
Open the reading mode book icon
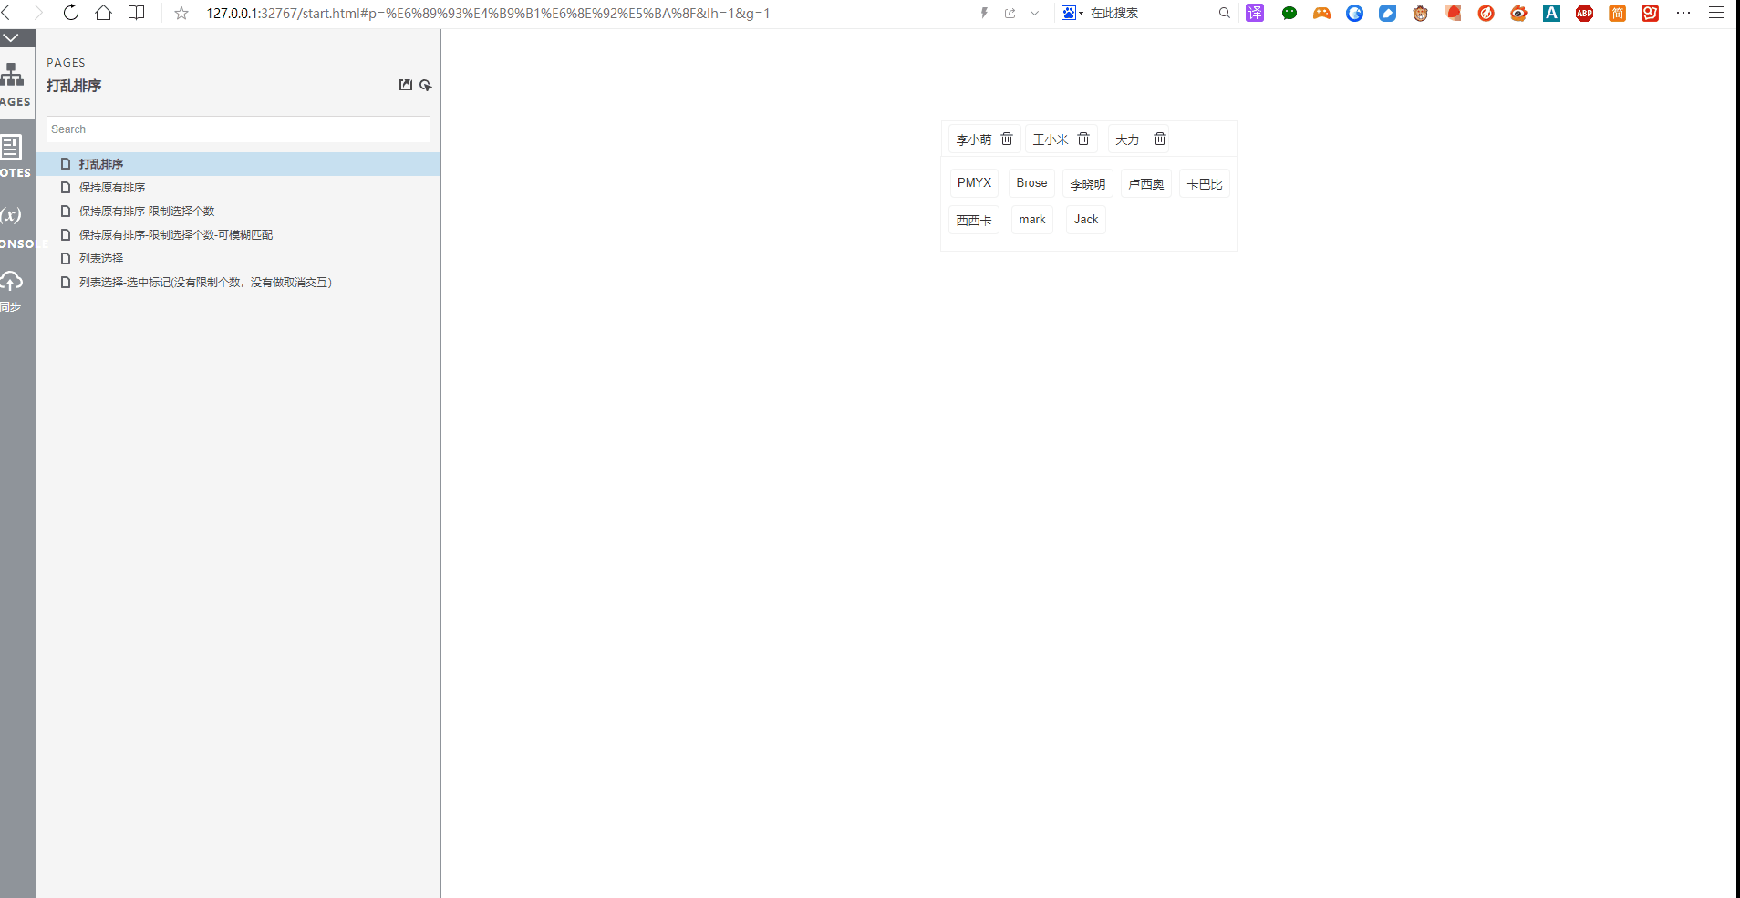coord(137,13)
